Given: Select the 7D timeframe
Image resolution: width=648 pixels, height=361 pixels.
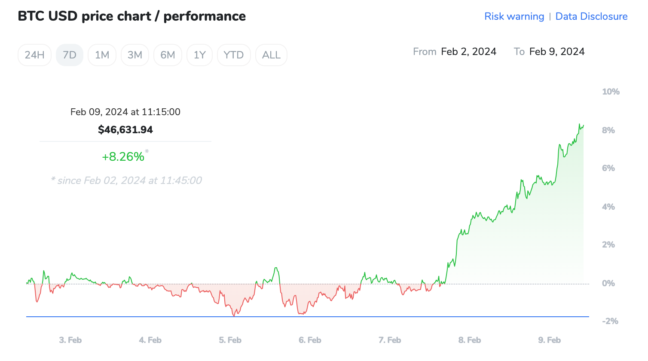Looking at the screenshot, I should click(69, 55).
